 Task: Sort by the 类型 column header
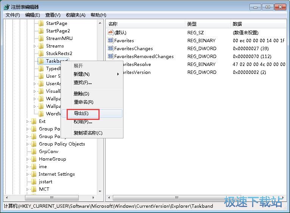tap(207, 24)
